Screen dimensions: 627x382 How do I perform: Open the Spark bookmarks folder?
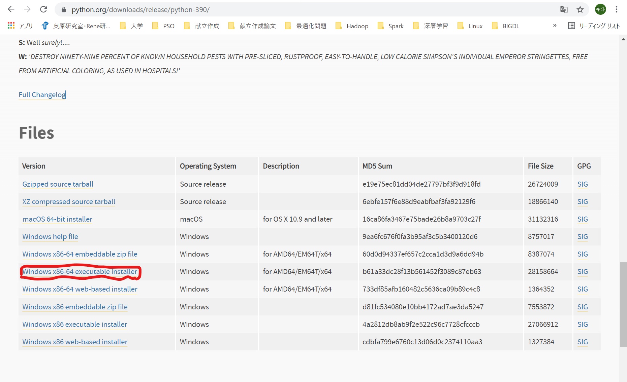pos(391,26)
